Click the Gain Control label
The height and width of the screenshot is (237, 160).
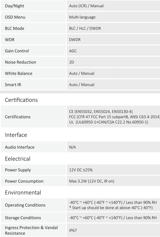[x=17, y=51]
